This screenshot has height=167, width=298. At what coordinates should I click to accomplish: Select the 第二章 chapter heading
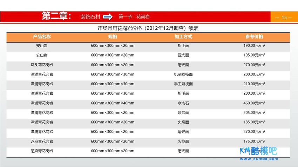click(x=57, y=16)
